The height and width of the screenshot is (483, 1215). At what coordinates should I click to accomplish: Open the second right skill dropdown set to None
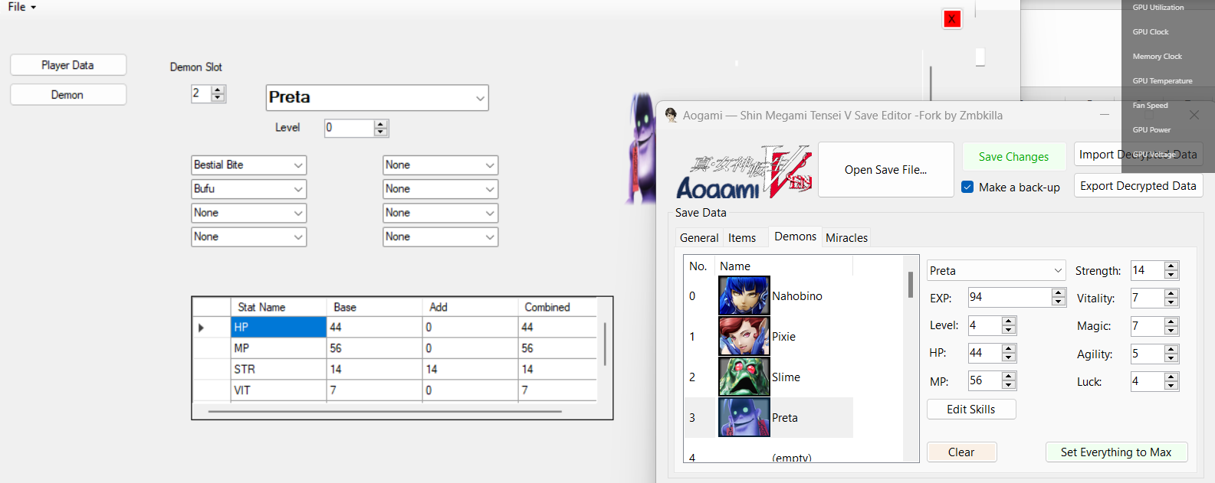[x=490, y=189]
